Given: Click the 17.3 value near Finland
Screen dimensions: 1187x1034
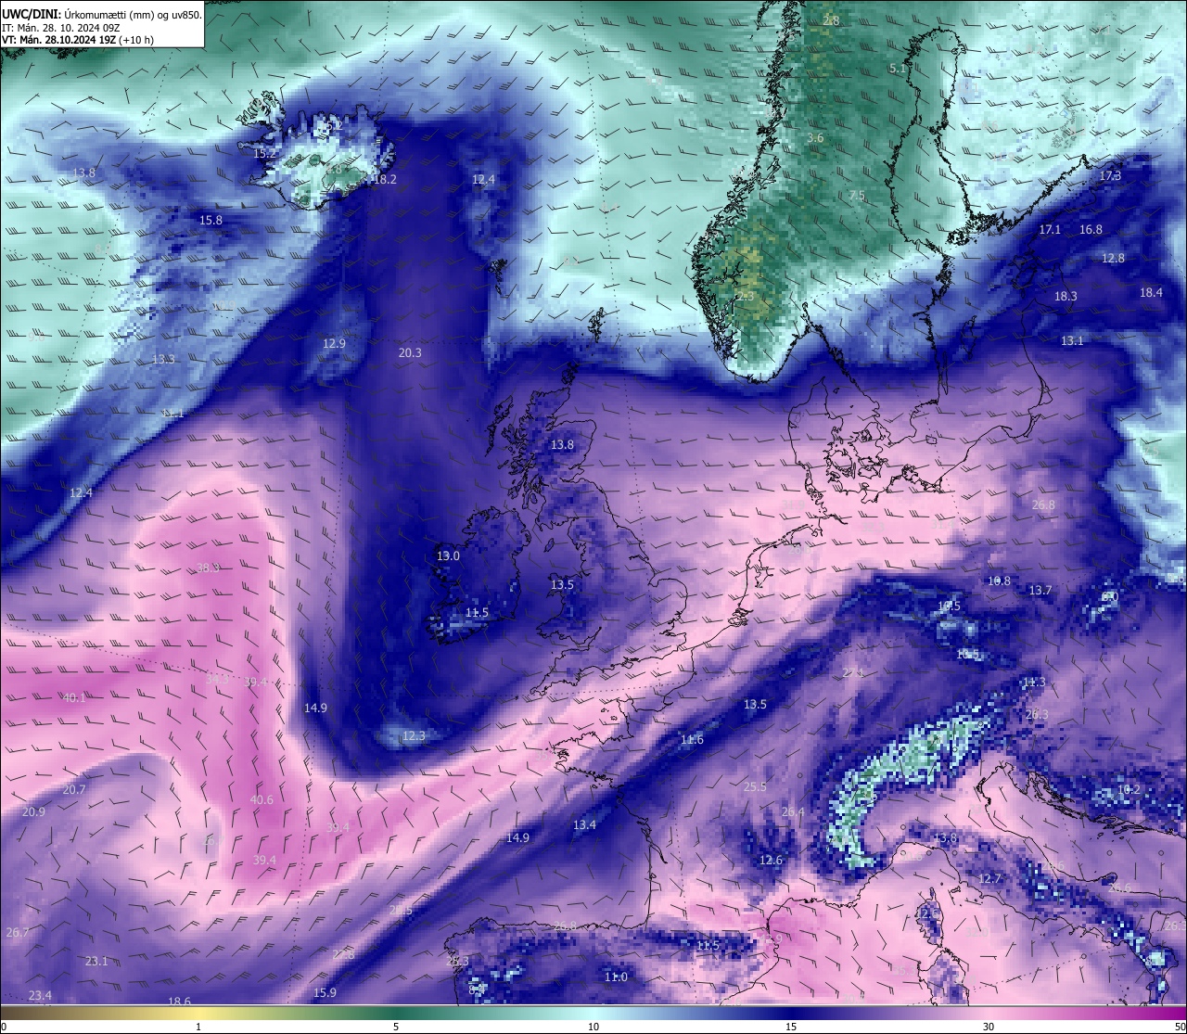Looking at the screenshot, I should pos(1110,175).
